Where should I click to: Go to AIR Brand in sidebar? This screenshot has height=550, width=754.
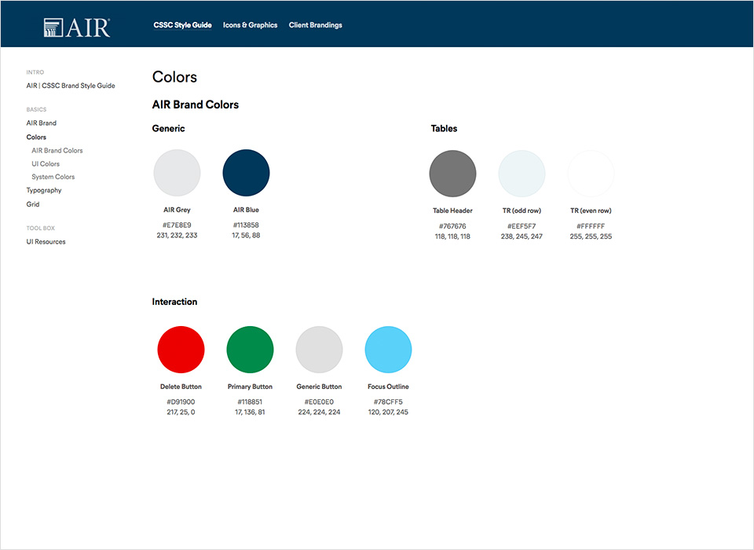click(x=42, y=123)
